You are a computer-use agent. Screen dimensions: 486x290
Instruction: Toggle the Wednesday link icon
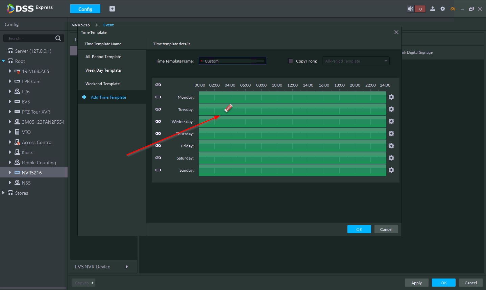(158, 121)
